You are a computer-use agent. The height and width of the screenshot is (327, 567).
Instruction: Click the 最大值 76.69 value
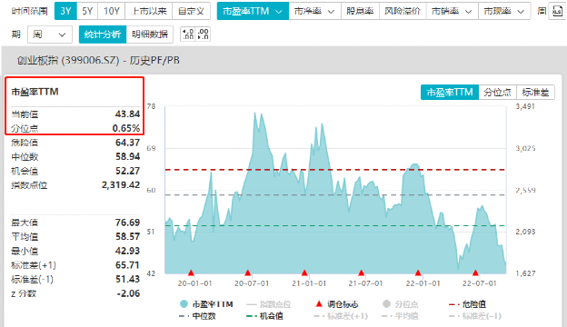point(127,223)
